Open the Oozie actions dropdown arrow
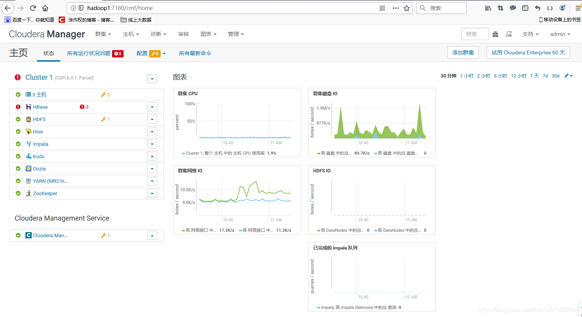 coord(152,169)
